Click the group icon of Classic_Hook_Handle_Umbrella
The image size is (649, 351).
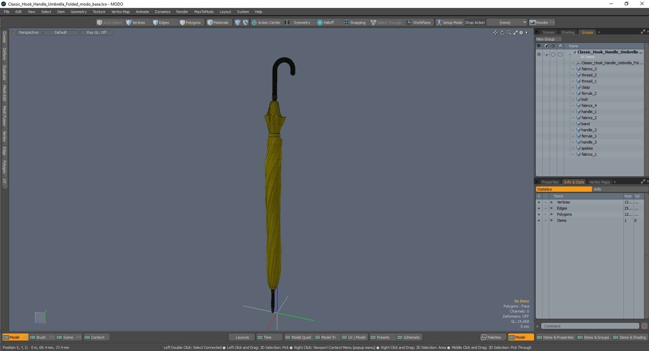click(x=574, y=52)
